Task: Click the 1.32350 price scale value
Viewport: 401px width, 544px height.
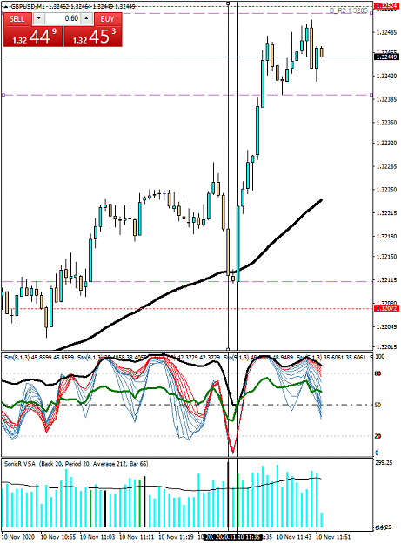Action: 386,123
